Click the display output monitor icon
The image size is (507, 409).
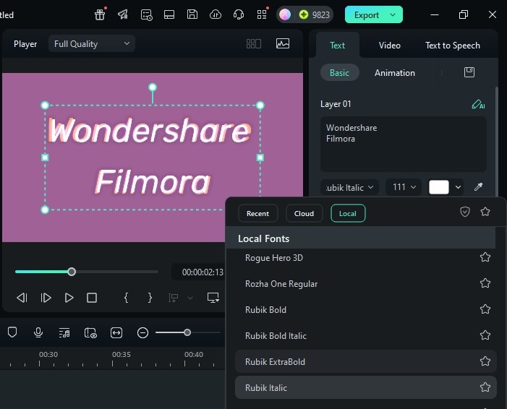(x=213, y=298)
